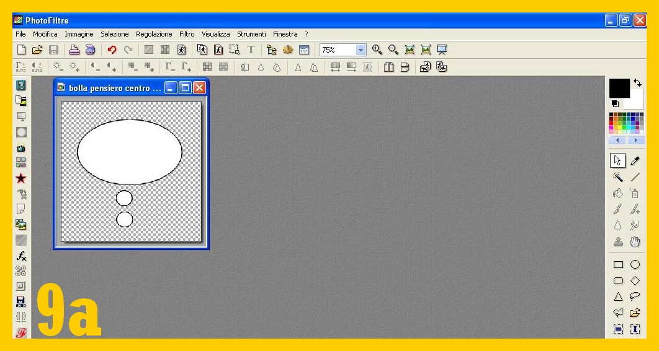This screenshot has width=659, height=351.
Task: Click the large white ellipse in canvas
Action: (x=129, y=152)
